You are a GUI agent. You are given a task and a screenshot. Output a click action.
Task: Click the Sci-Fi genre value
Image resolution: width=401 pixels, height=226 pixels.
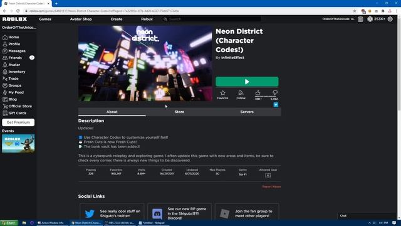242,175
